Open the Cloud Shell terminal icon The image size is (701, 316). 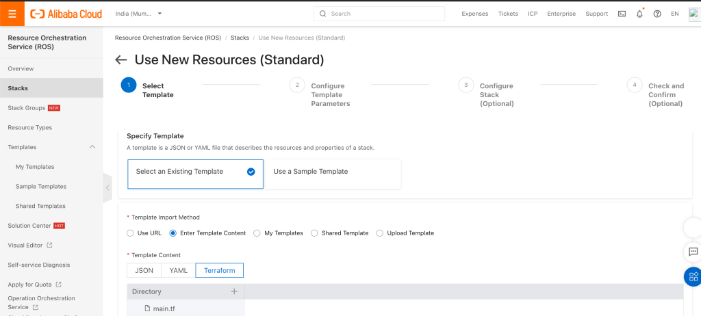[x=622, y=14]
